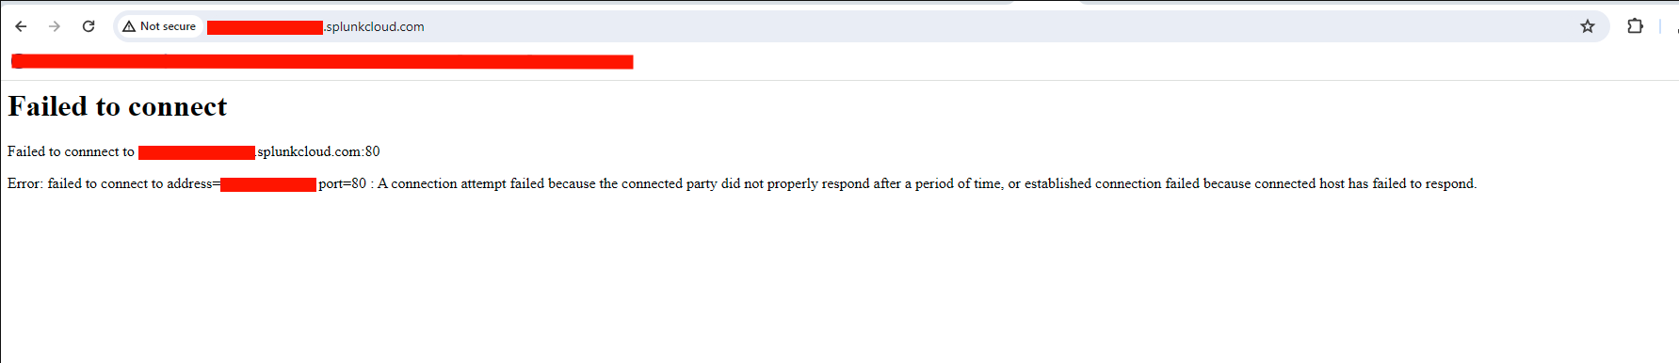
Task: Click the "Failed to connnect to" line text
Action: point(71,151)
